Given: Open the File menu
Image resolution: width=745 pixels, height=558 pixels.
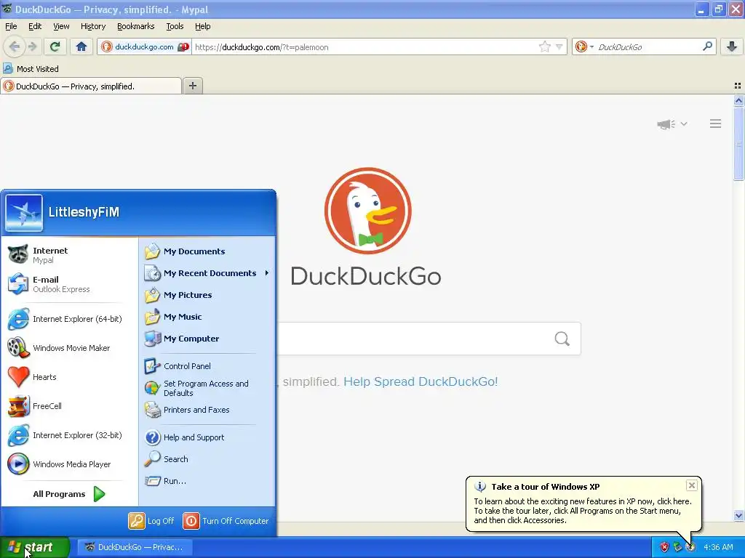Looking at the screenshot, I should click(11, 26).
